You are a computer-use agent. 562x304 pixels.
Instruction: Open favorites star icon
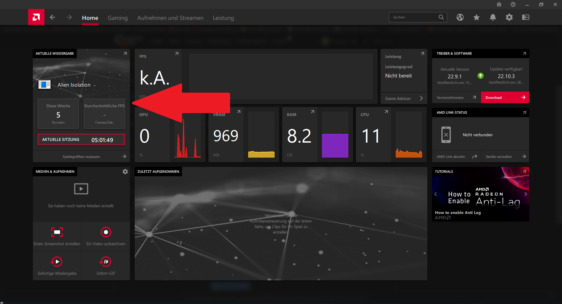click(477, 17)
